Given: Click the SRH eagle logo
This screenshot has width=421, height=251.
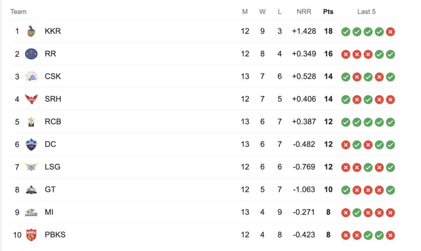Looking at the screenshot, I should [x=31, y=99].
